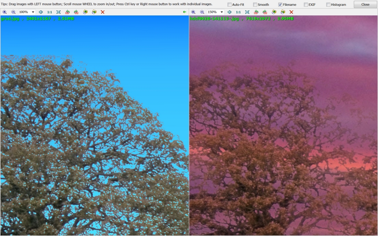This screenshot has height=236, width=378.
Task: Zoom out on the right pane image
Action: click(x=202, y=12)
